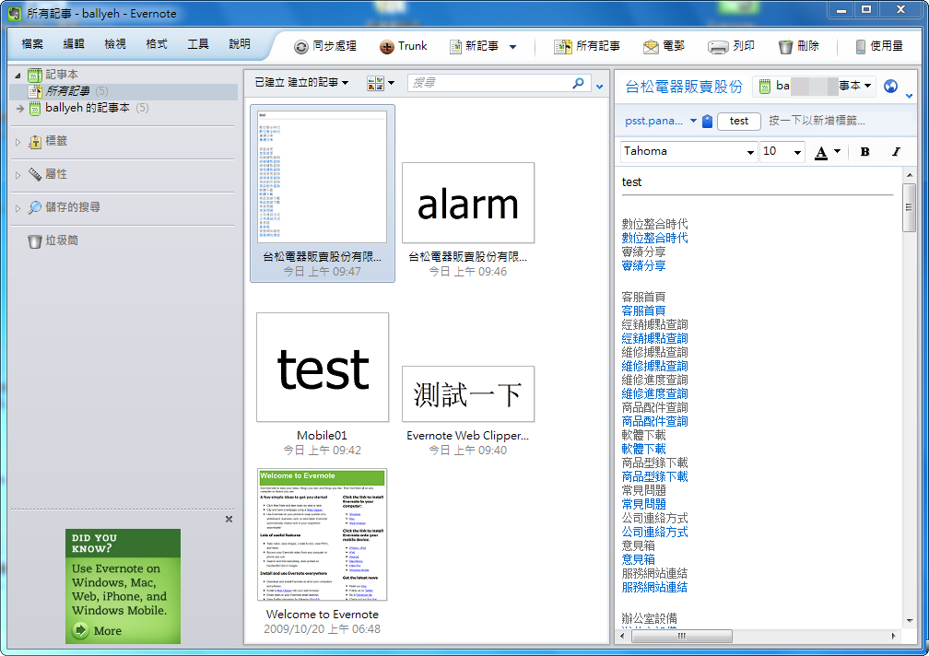Image resolution: width=929 pixels, height=656 pixels.
Task: Create a new note with 新記事
Action: coord(474,46)
